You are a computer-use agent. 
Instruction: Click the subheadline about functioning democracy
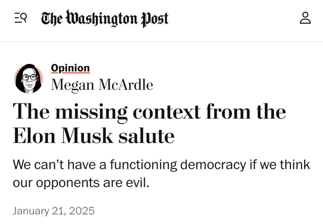[161, 165]
